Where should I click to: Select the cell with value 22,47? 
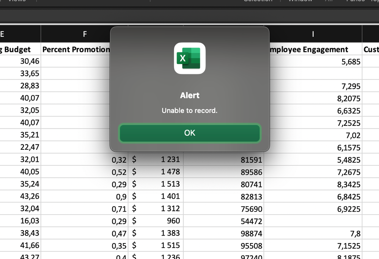20,147
